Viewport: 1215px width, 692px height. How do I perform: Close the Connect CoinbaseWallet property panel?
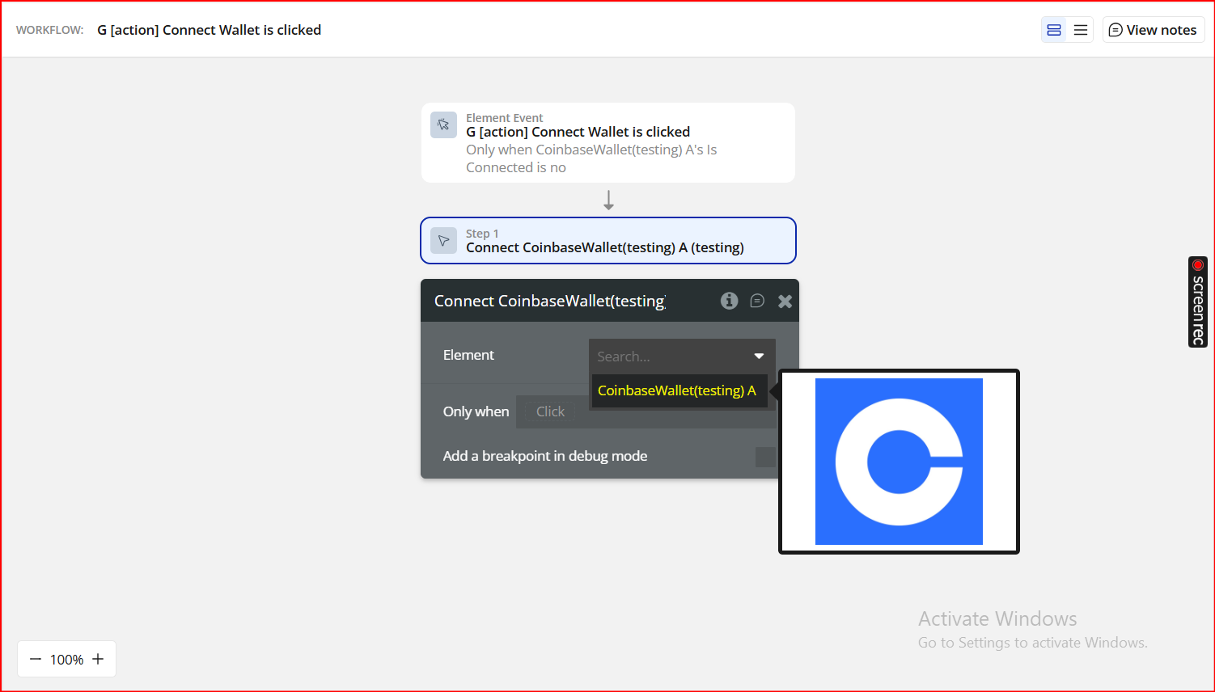click(785, 302)
